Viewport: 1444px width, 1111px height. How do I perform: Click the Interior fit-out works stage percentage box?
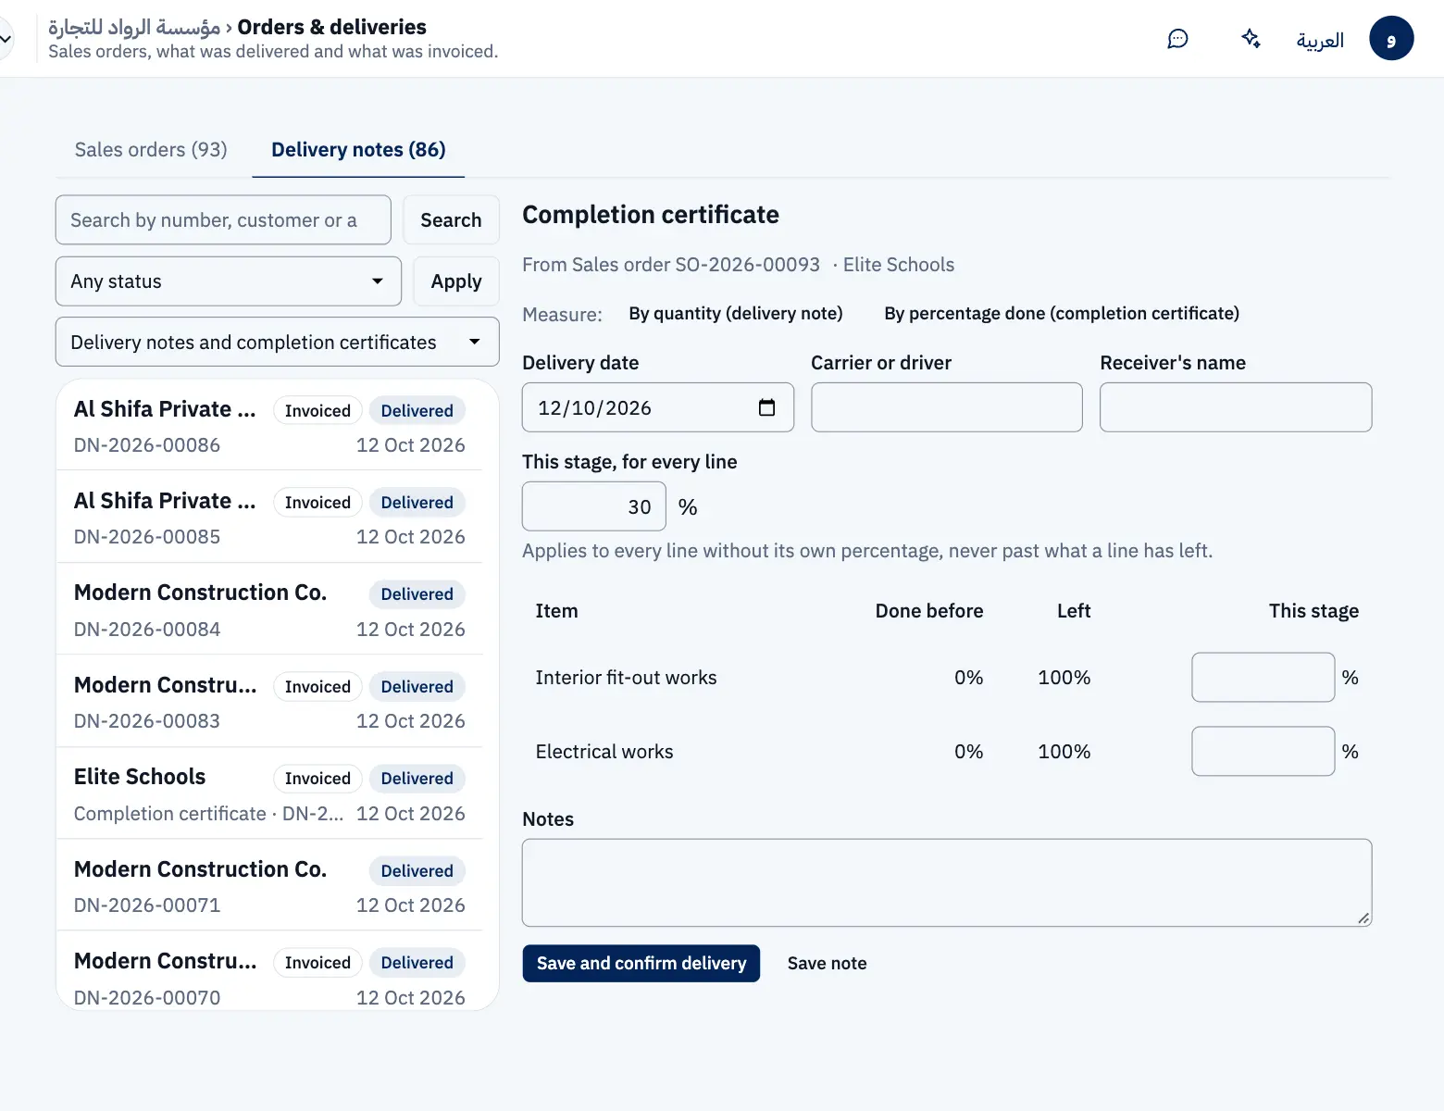[x=1263, y=678]
